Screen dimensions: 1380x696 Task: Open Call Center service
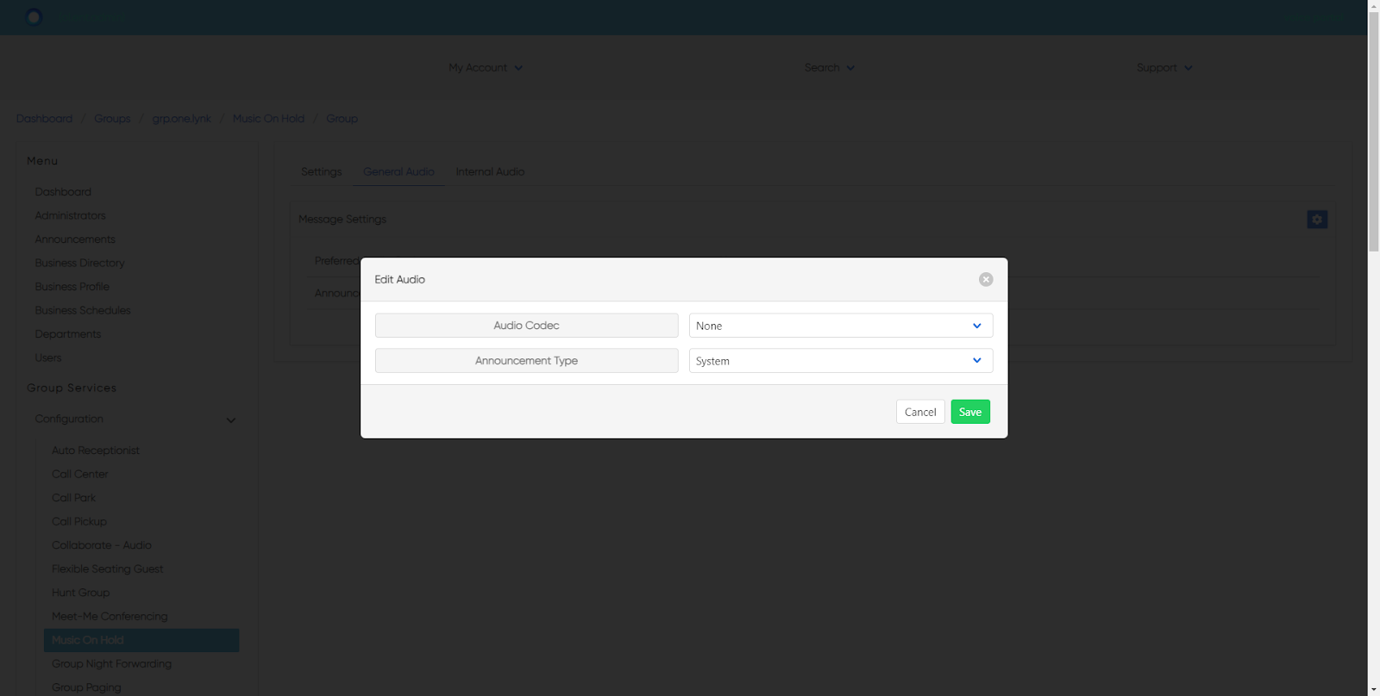[80, 474]
